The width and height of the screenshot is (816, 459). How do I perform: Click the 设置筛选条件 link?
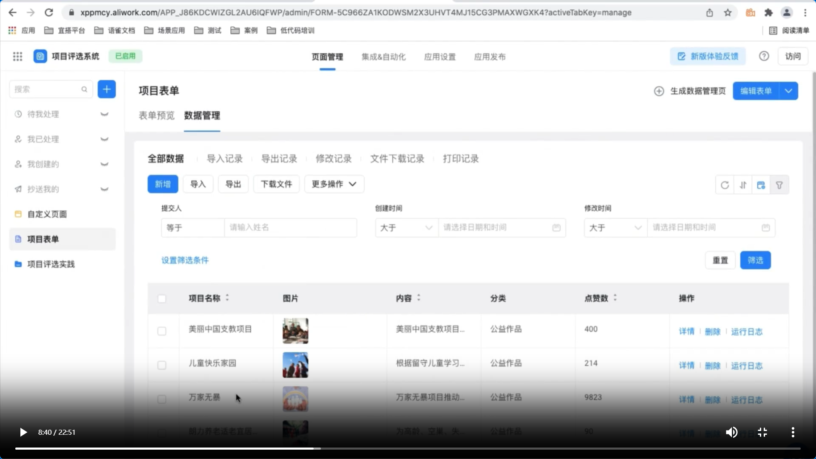185,260
